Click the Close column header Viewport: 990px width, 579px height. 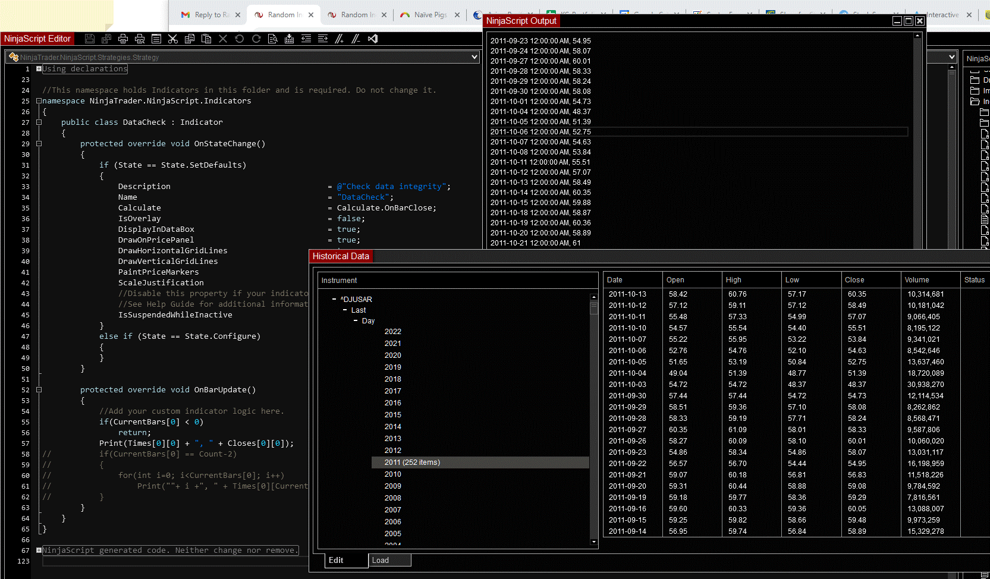pyautogui.click(x=854, y=280)
